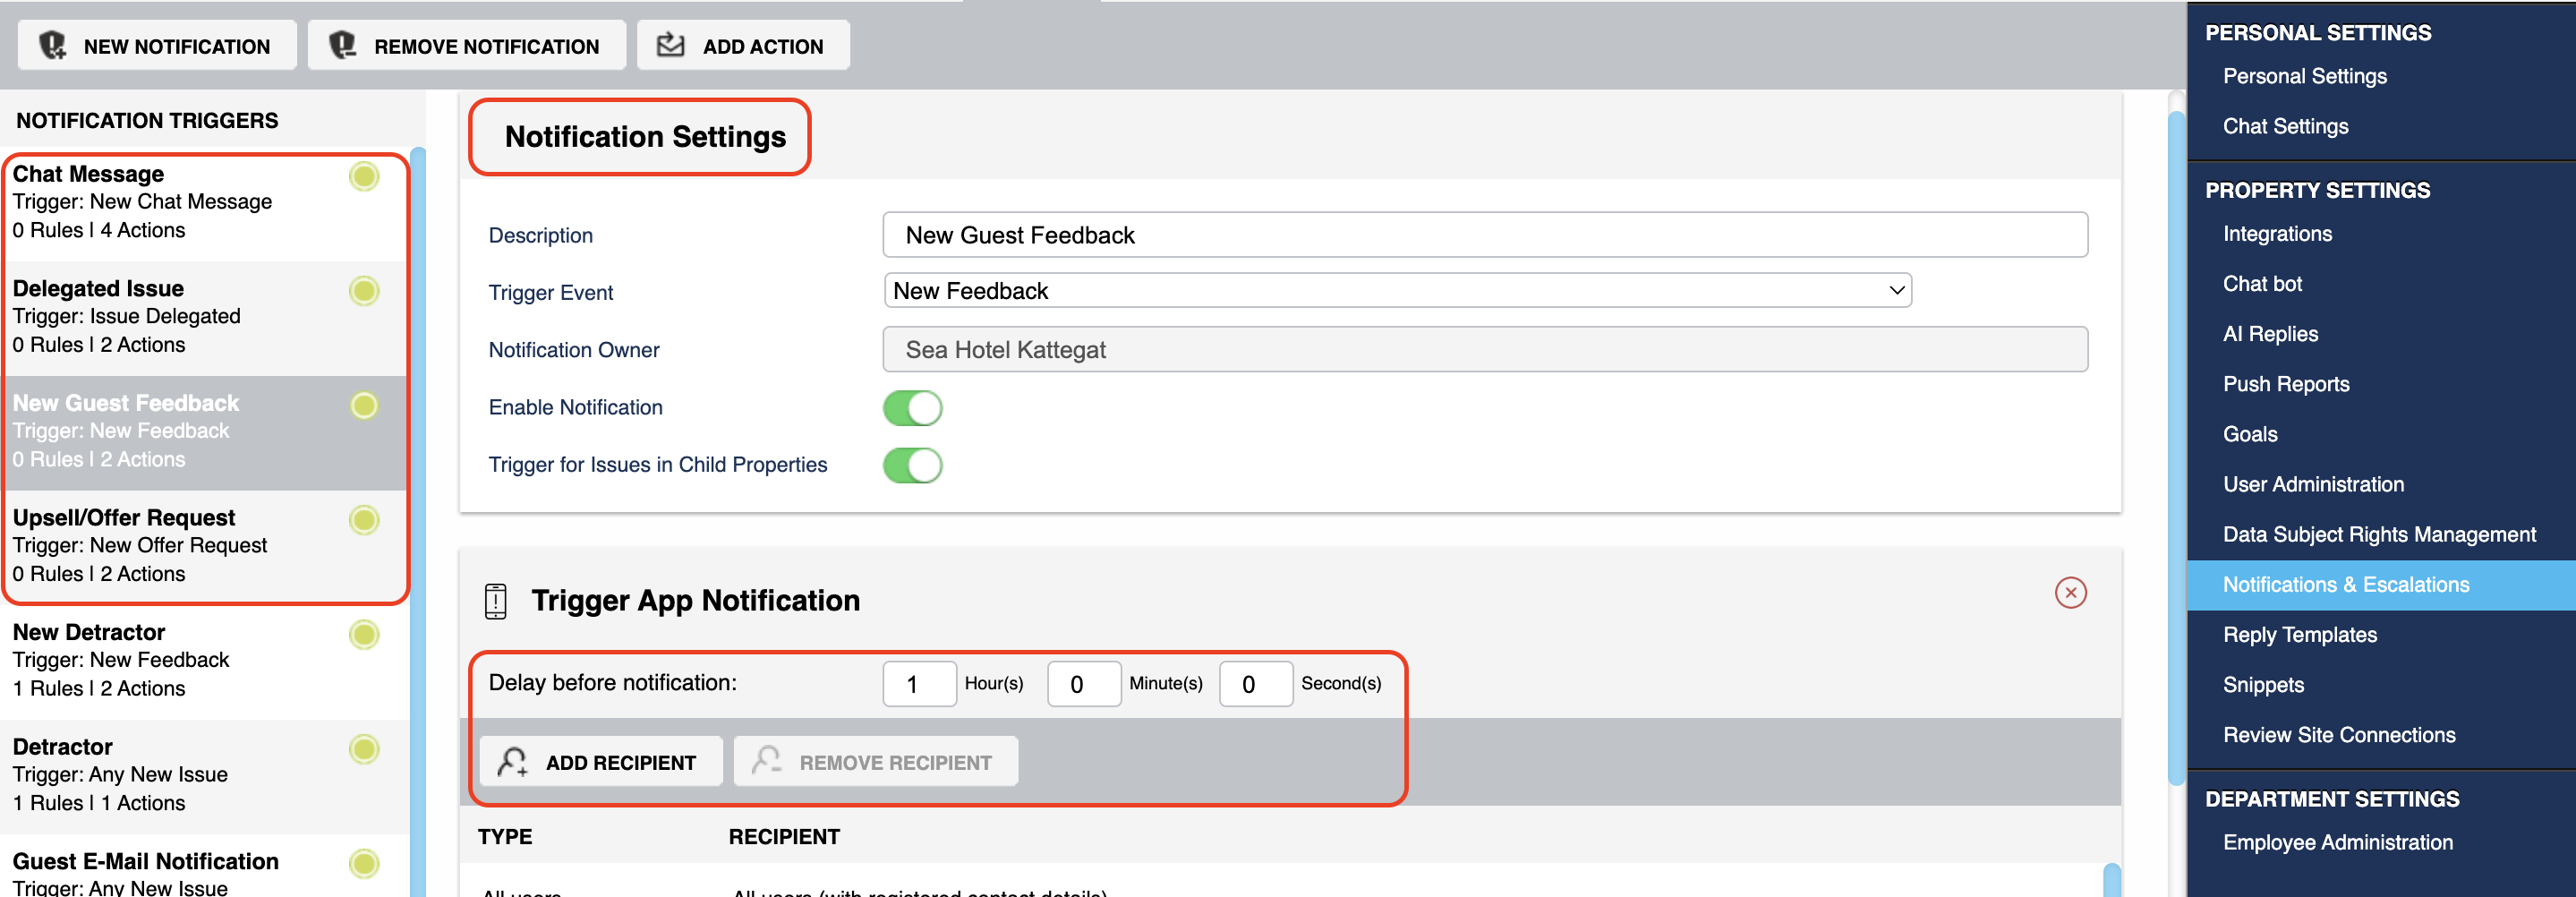Toggle status indicator for Detractor trigger

[x=364, y=749]
